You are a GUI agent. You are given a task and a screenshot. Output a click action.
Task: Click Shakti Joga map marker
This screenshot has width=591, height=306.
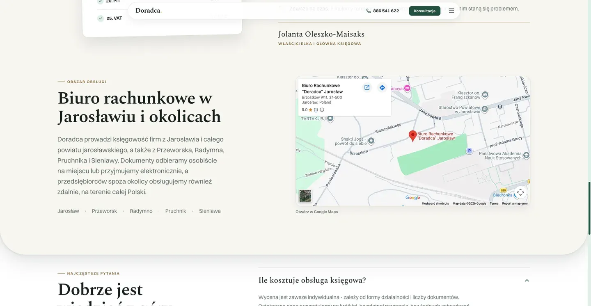(371, 141)
